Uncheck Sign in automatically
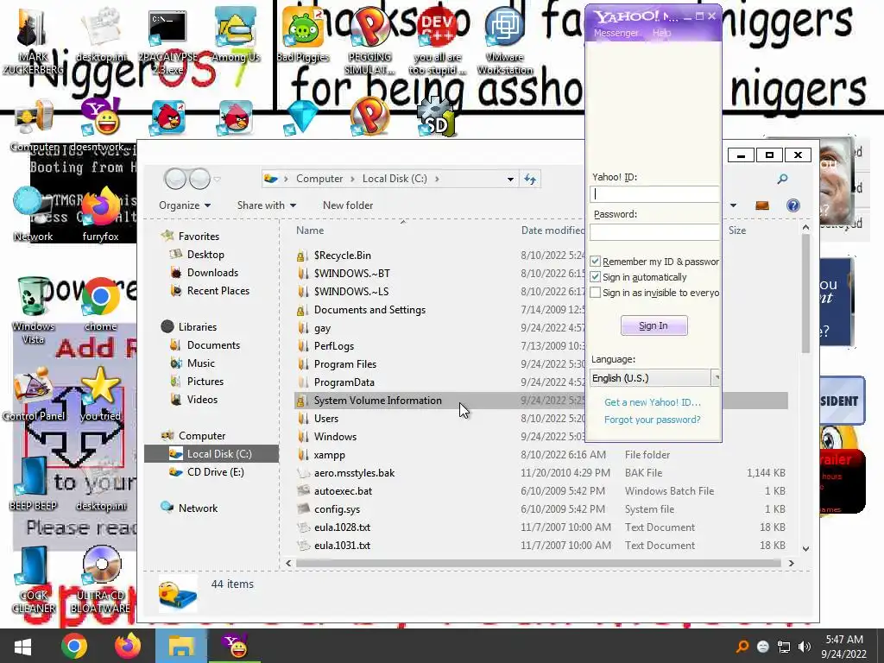This screenshot has width=884, height=663. [596, 277]
